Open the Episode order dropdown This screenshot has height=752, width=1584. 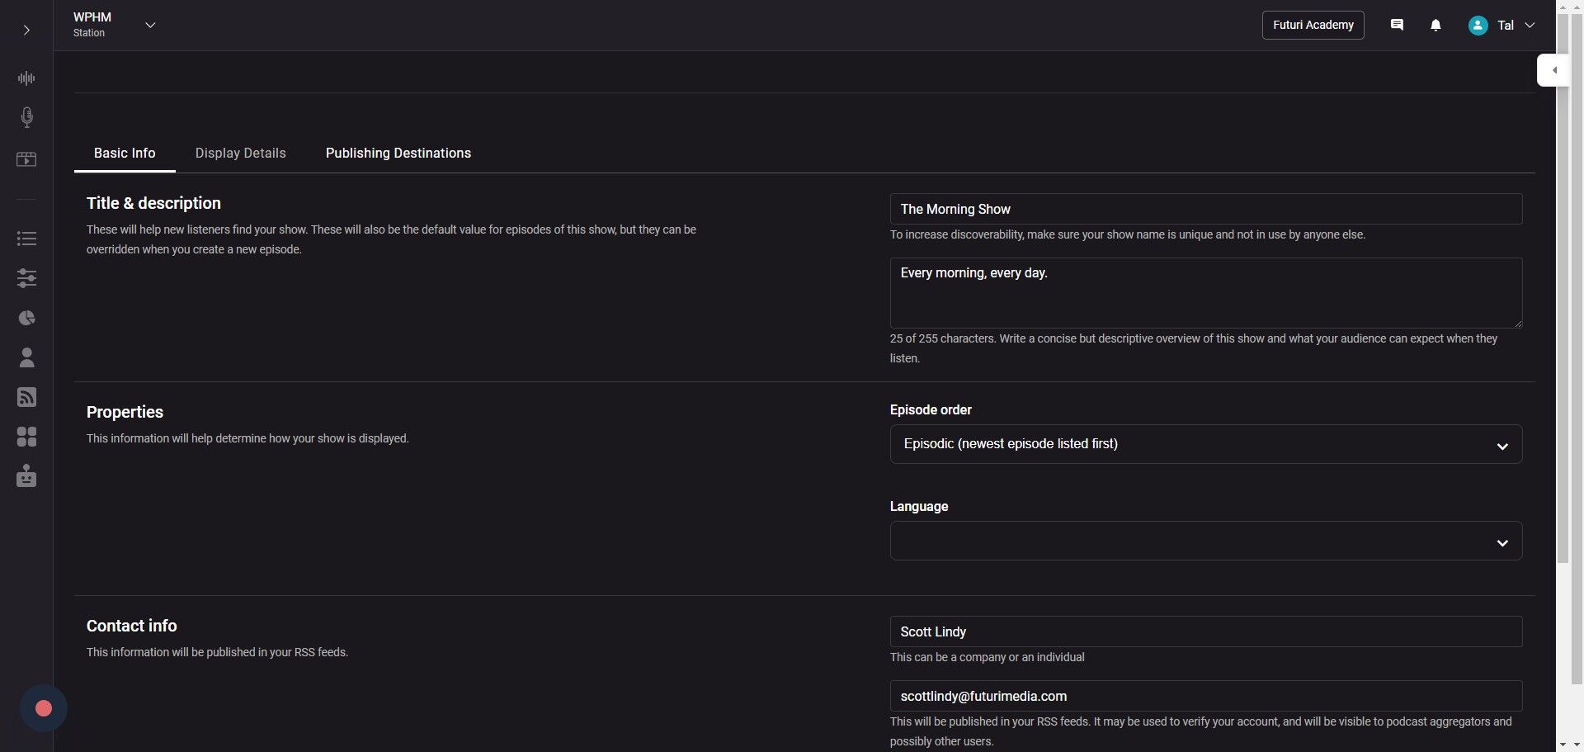(1205, 444)
